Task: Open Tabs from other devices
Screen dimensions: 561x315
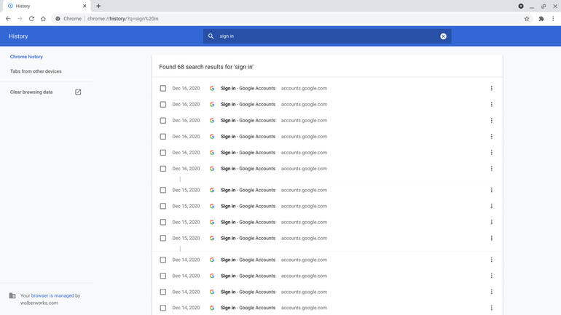Action: [x=36, y=71]
